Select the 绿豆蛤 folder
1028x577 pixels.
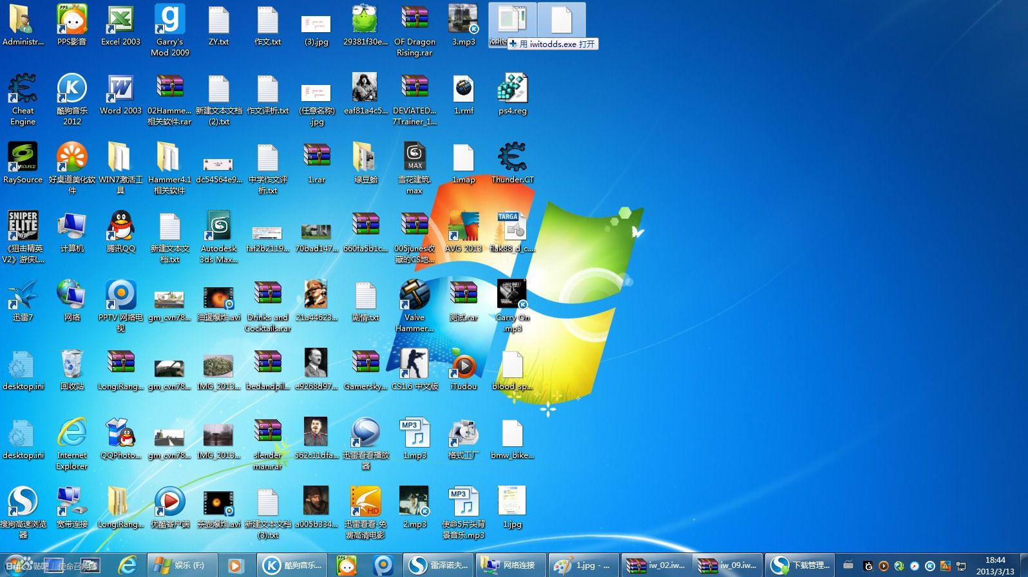click(x=365, y=163)
